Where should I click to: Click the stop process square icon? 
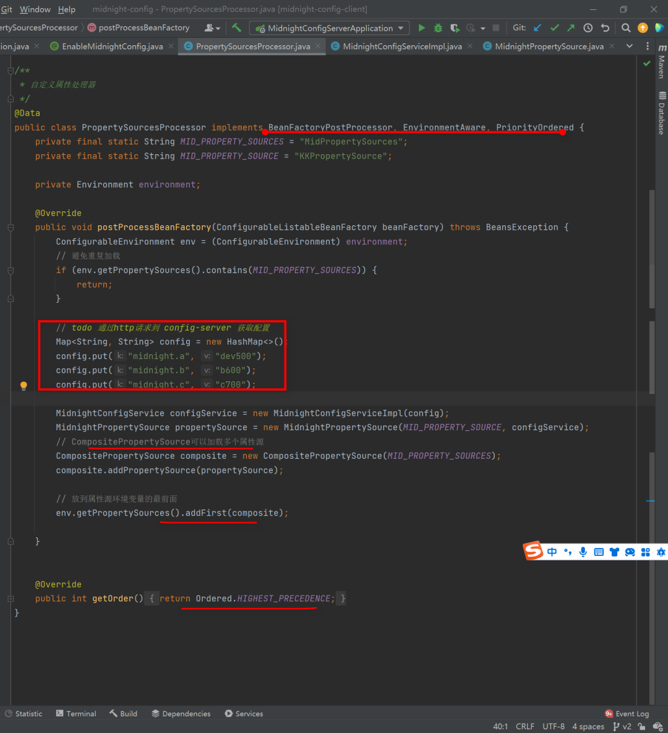coord(495,28)
